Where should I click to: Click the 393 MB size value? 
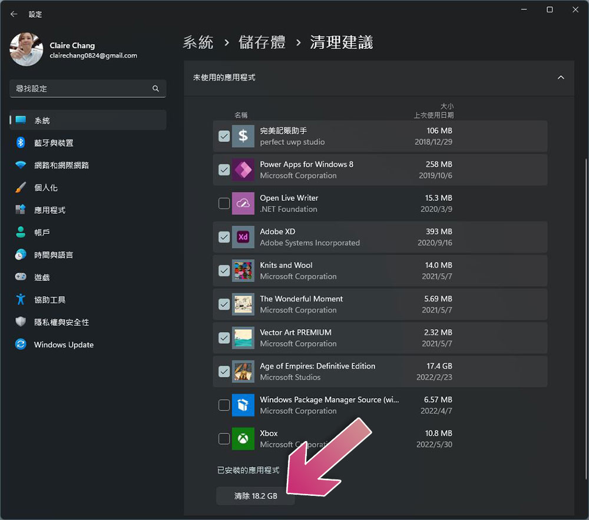(439, 231)
